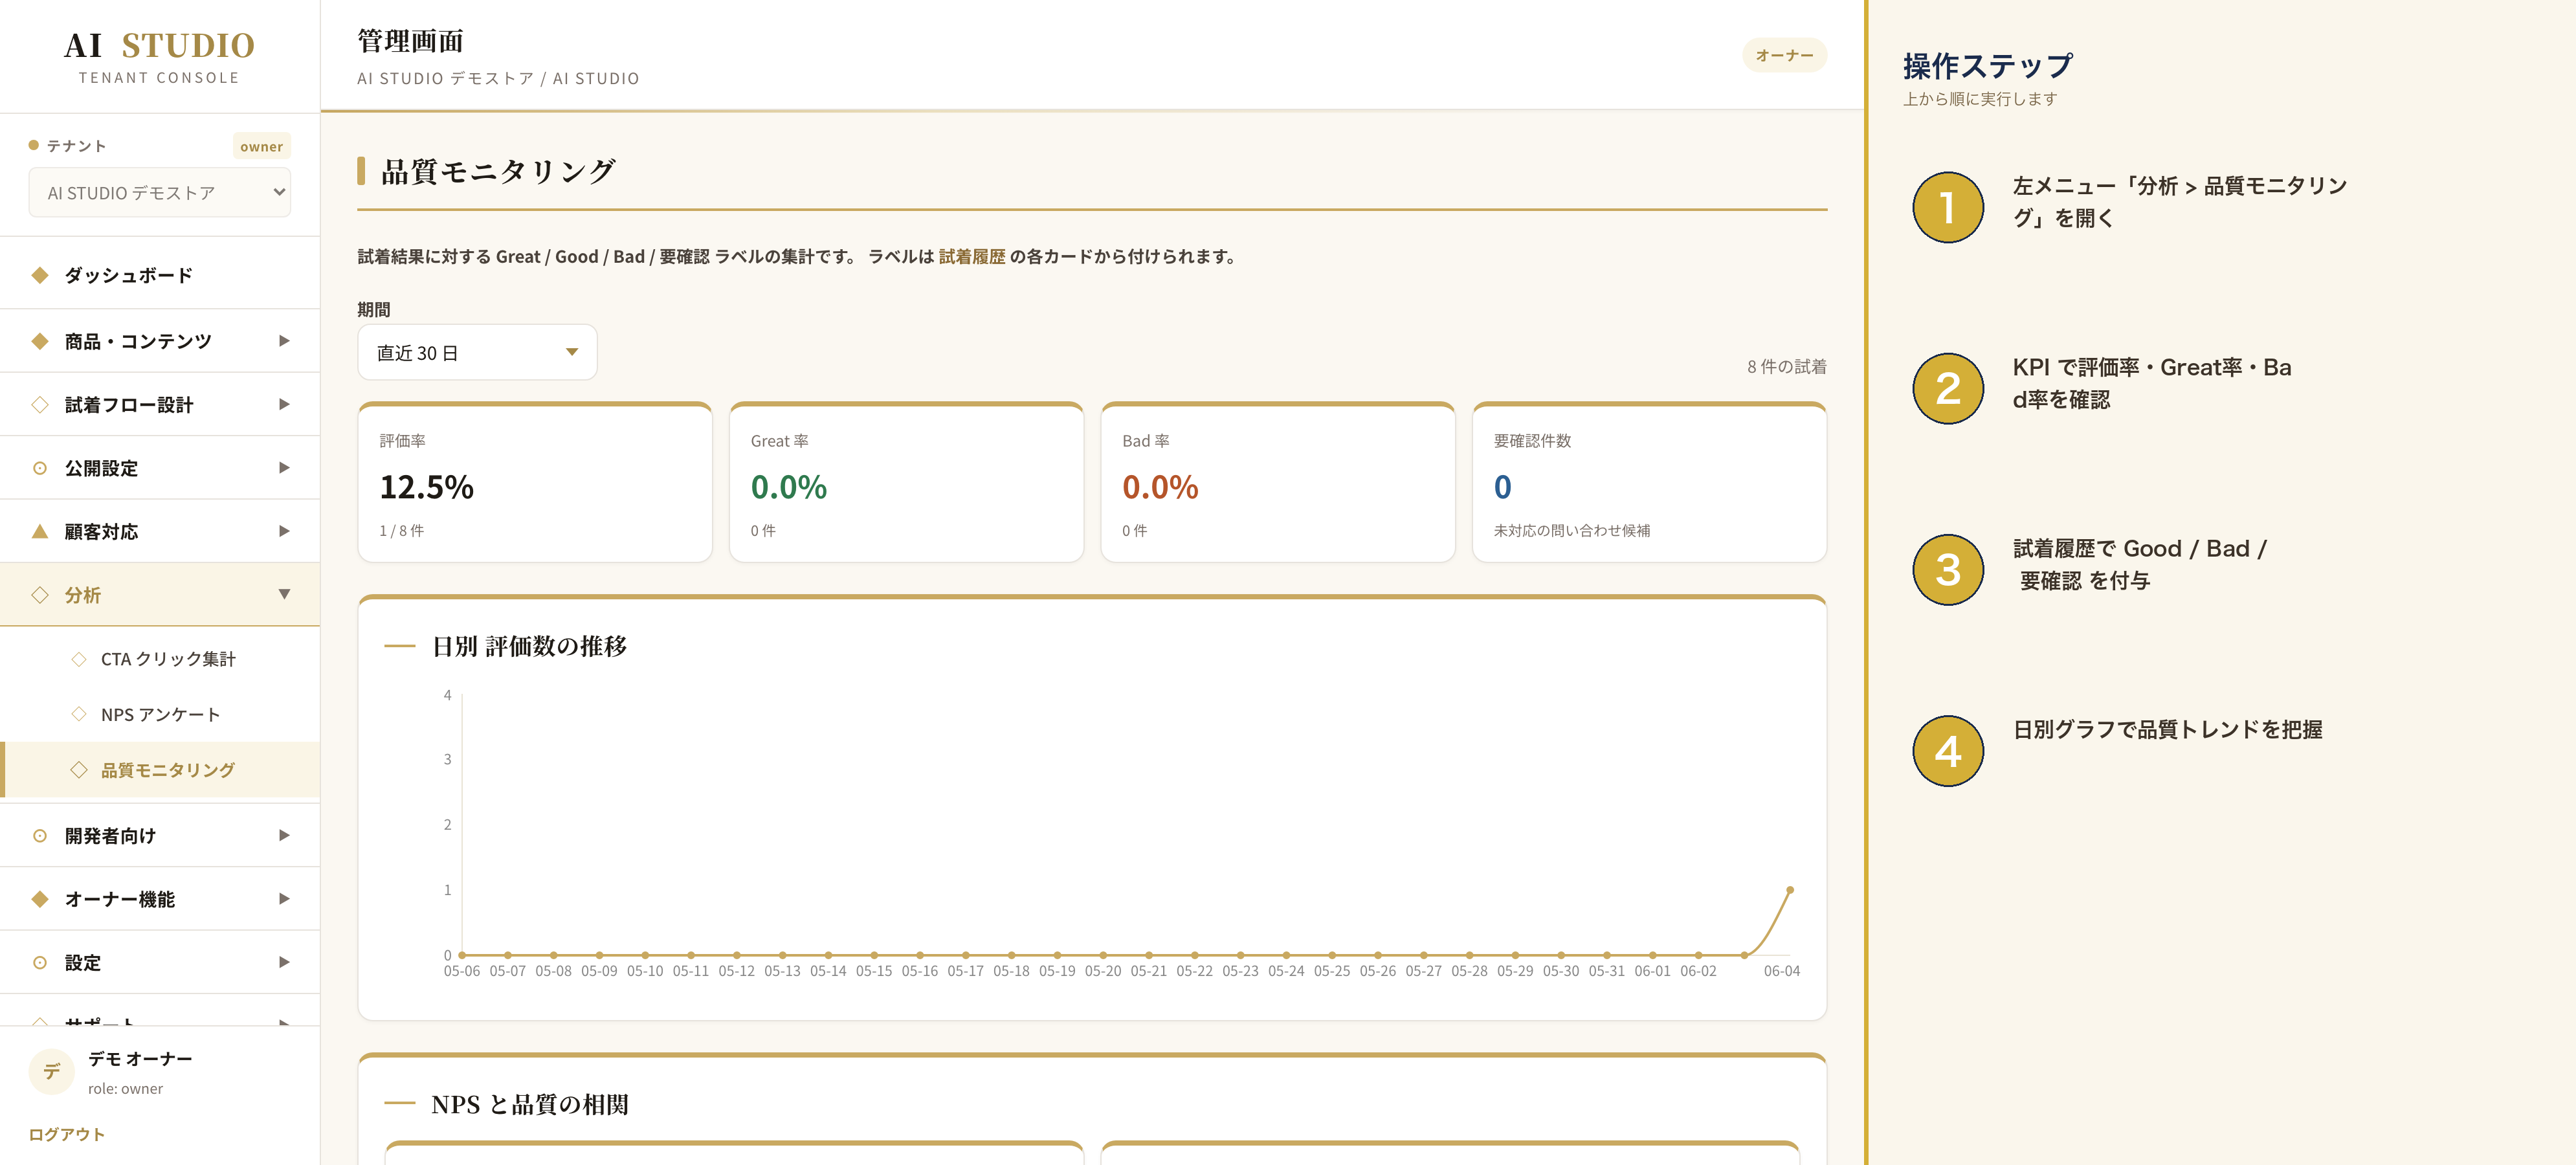Expand 商品・コンテンツ with its arrow
Image resolution: width=2576 pixels, height=1165 pixels.
[284, 341]
